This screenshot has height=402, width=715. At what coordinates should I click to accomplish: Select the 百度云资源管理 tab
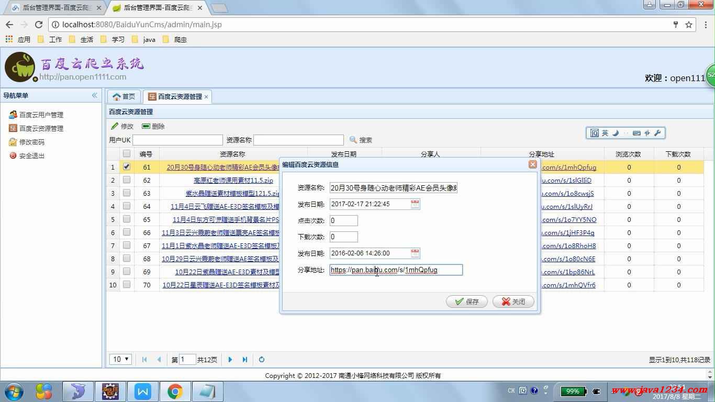tap(175, 97)
